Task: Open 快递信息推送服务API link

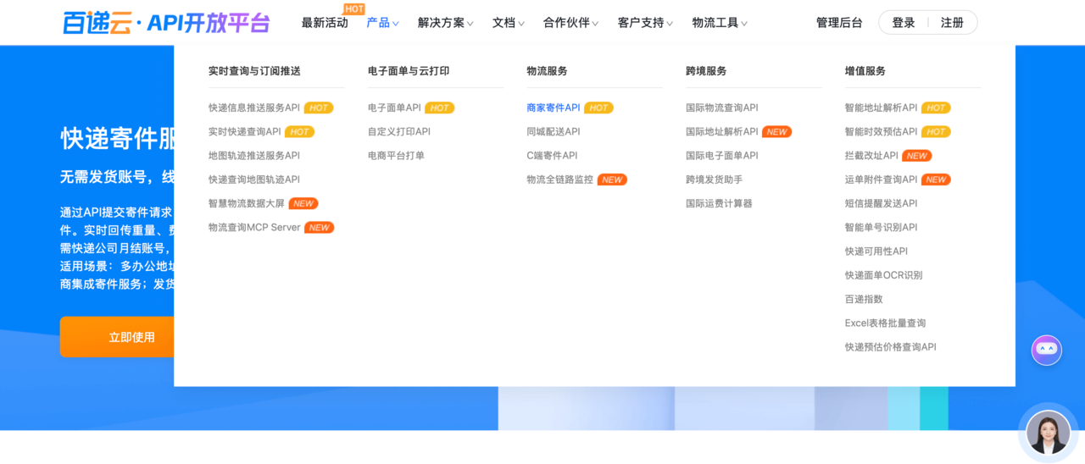Action: pos(254,108)
